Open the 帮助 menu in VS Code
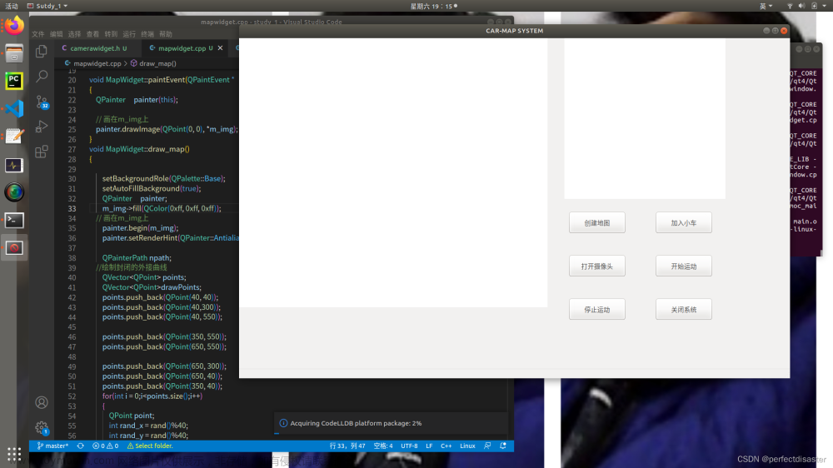Viewport: 833px width, 468px height. click(x=166, y=34)
